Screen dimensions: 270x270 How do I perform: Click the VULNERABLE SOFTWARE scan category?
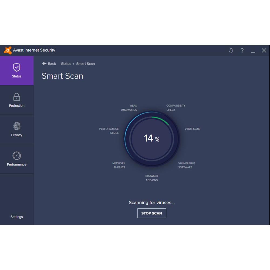point(186,165)
